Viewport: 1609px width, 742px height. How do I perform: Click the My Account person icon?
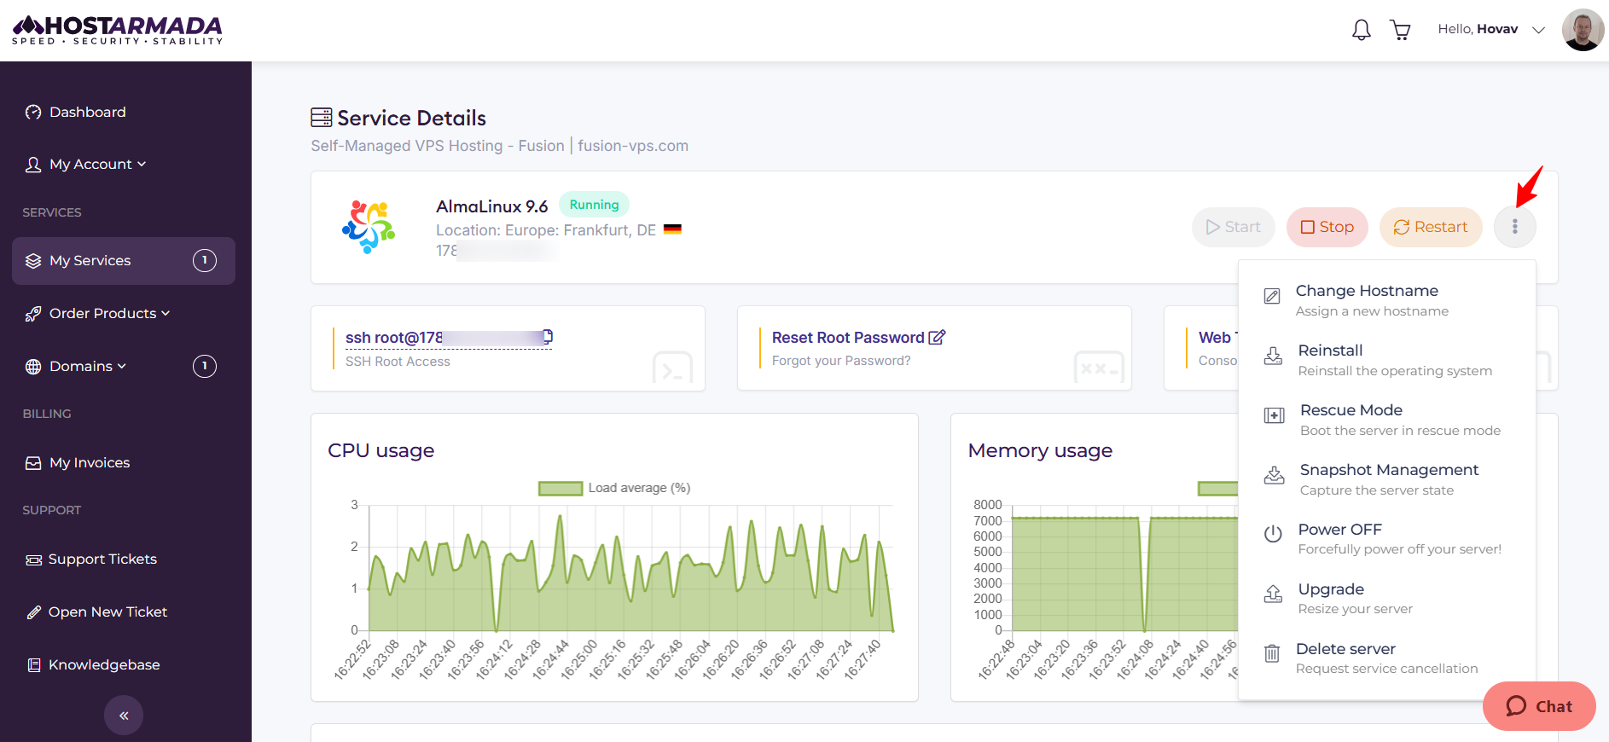33,164
